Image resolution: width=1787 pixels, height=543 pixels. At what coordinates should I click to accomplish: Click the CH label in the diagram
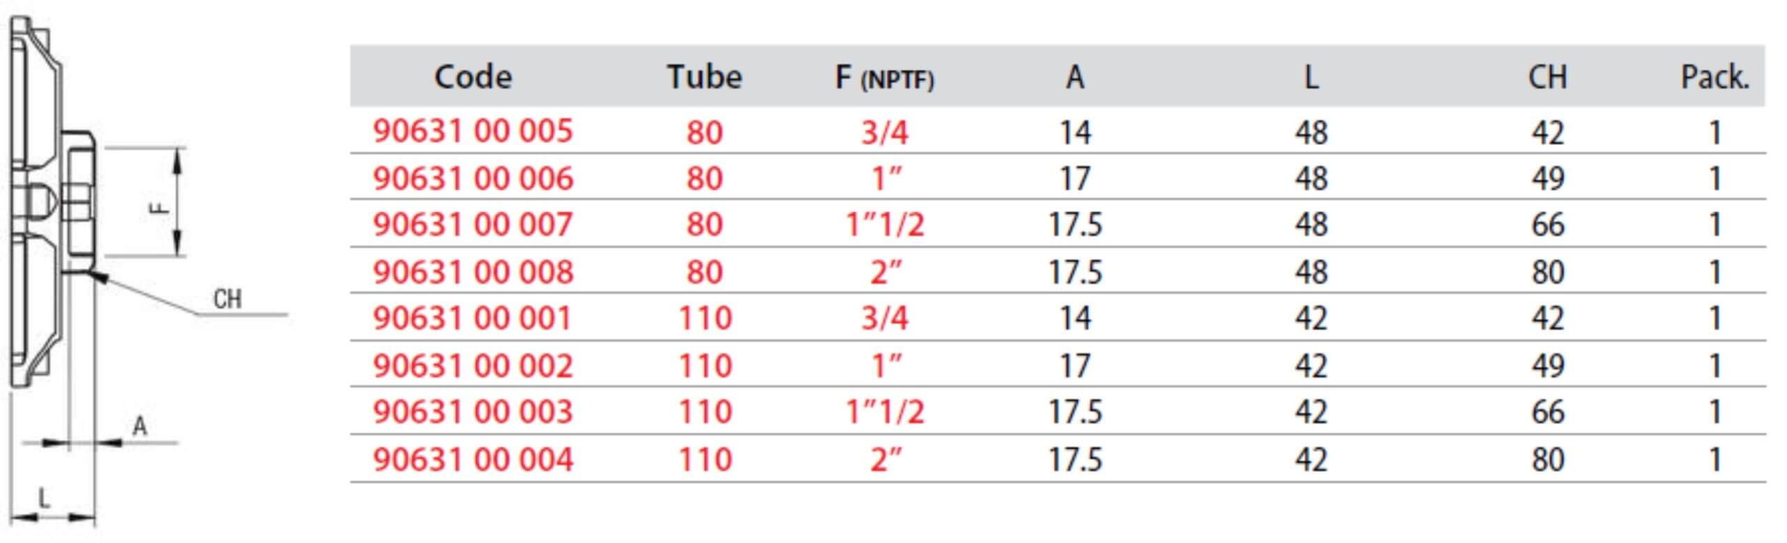click(x=228, y=299)
